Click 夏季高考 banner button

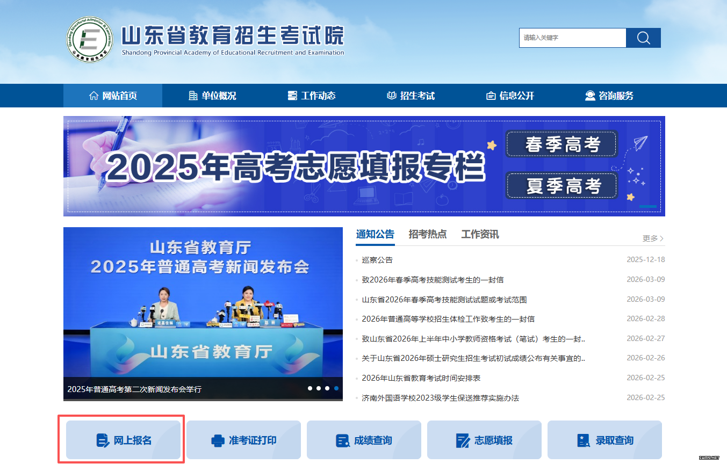click(562, 186)
